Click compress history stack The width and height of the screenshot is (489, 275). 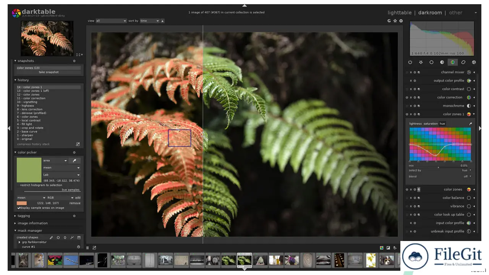click(33, 144)
